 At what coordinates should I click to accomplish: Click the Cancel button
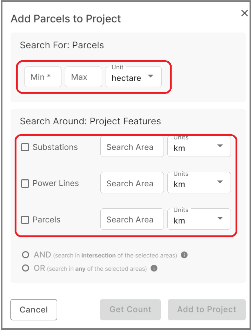coord(34,310)
